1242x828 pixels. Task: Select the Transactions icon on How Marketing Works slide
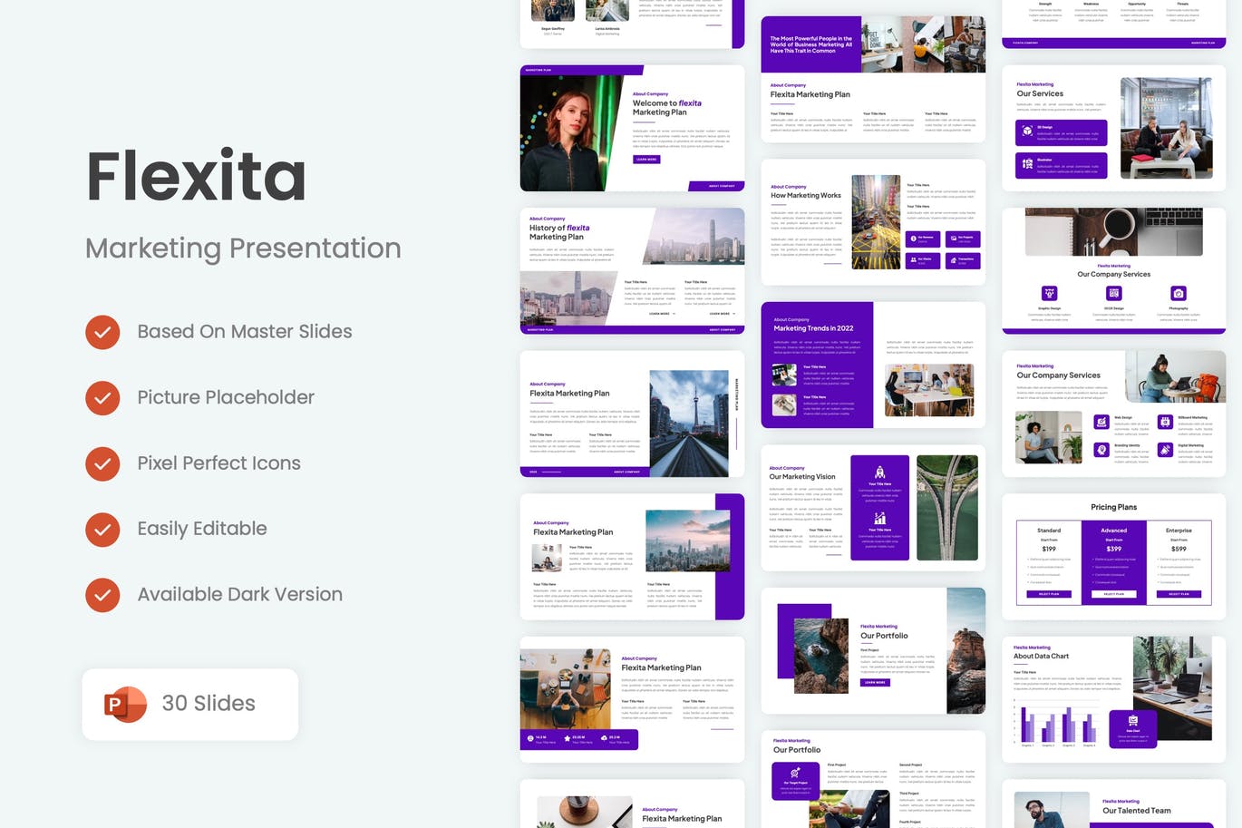tap(954, 260)
